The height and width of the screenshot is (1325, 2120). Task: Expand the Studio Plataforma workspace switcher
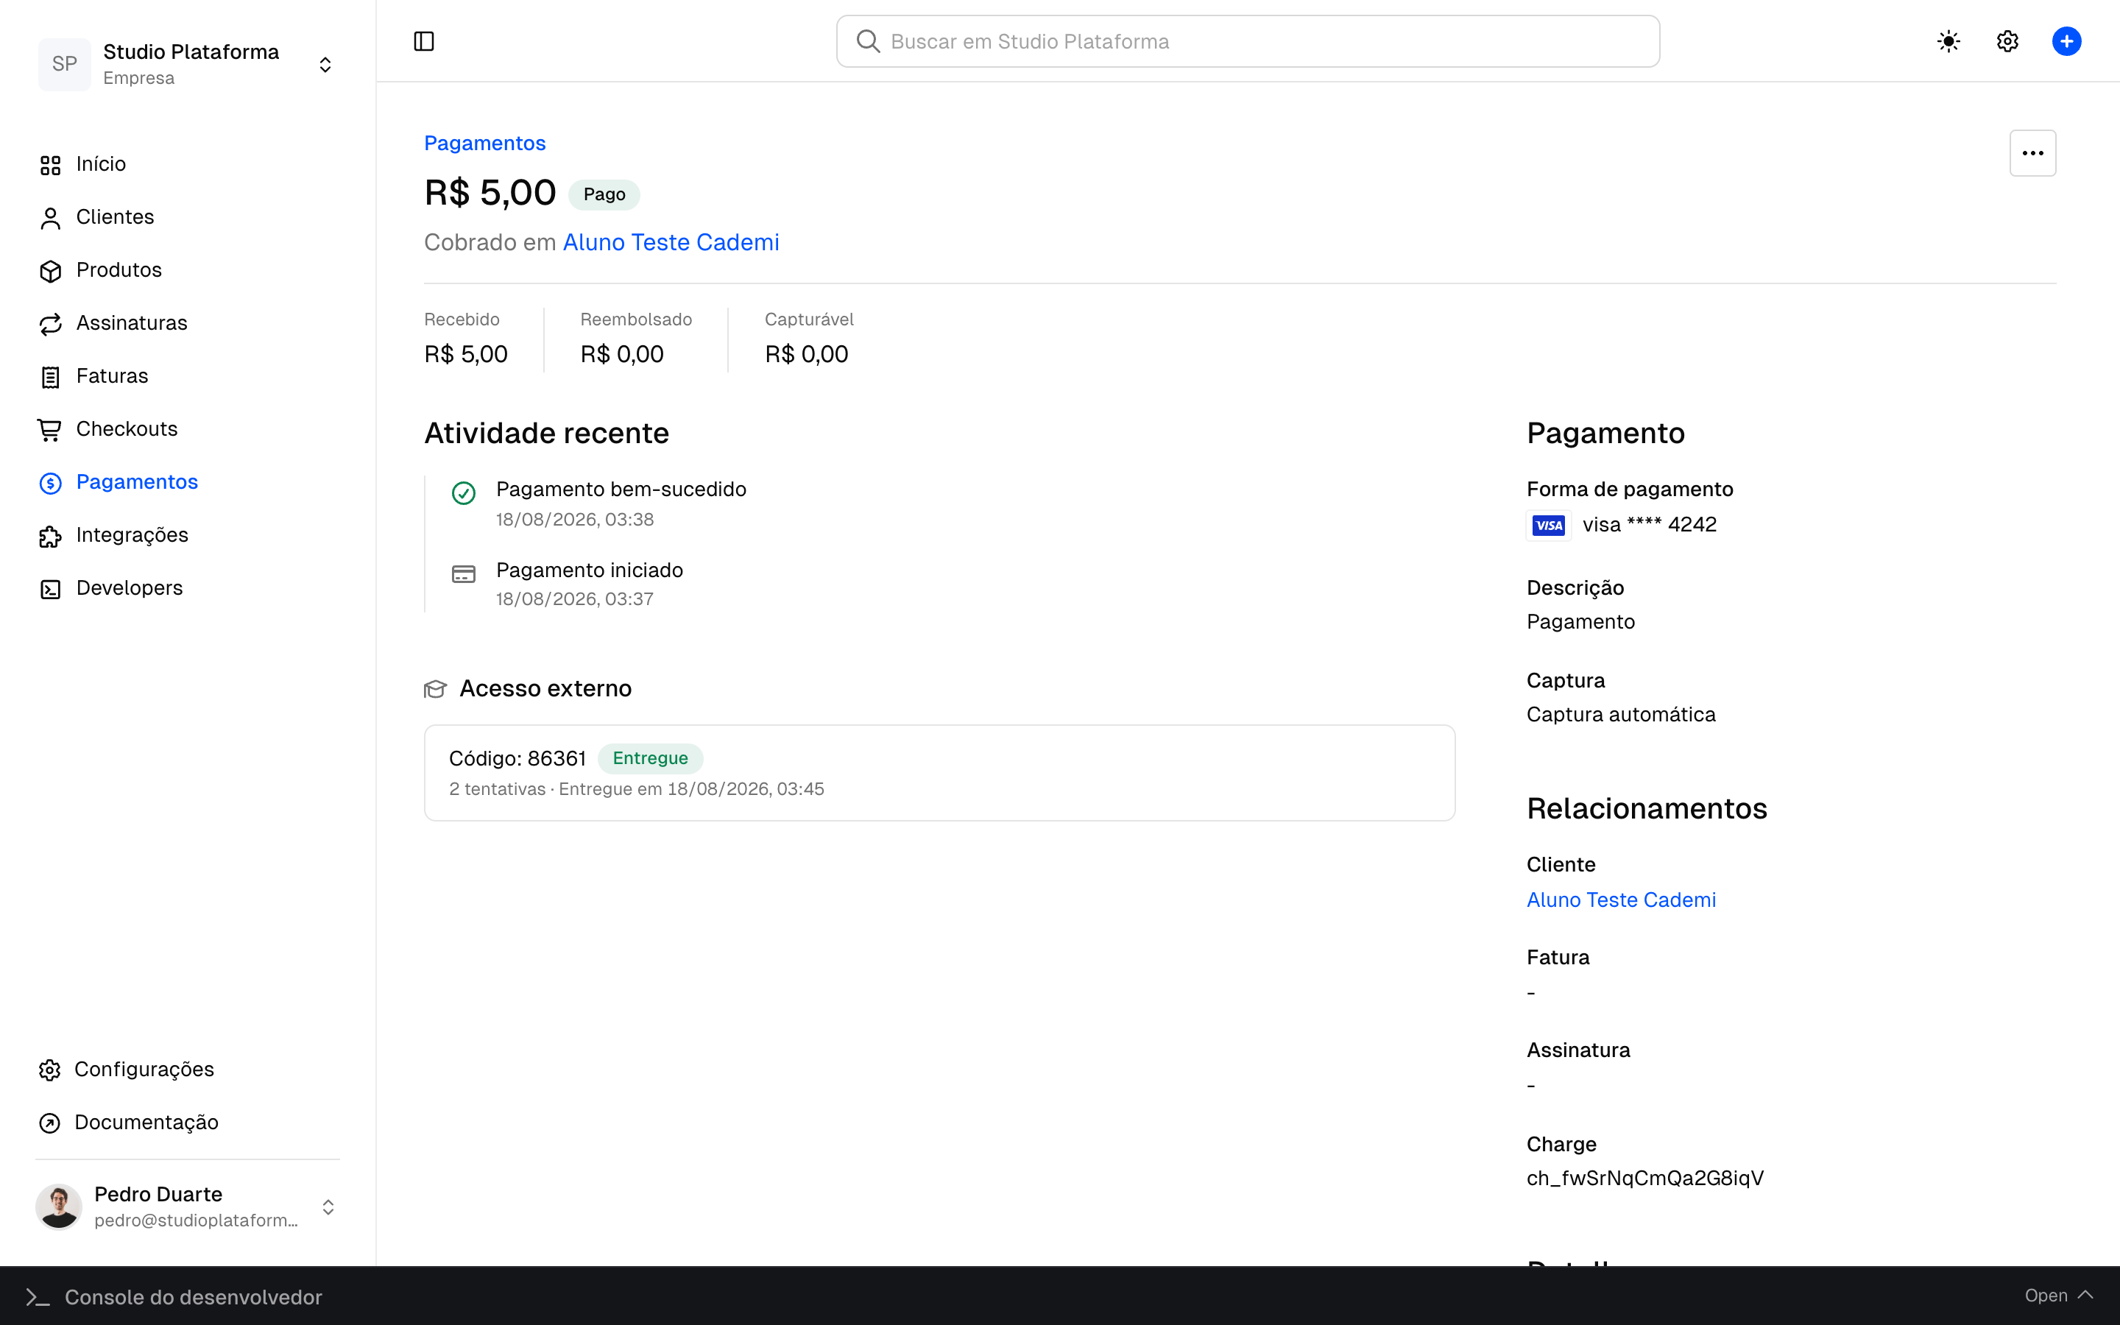click(x=325, y=65)
